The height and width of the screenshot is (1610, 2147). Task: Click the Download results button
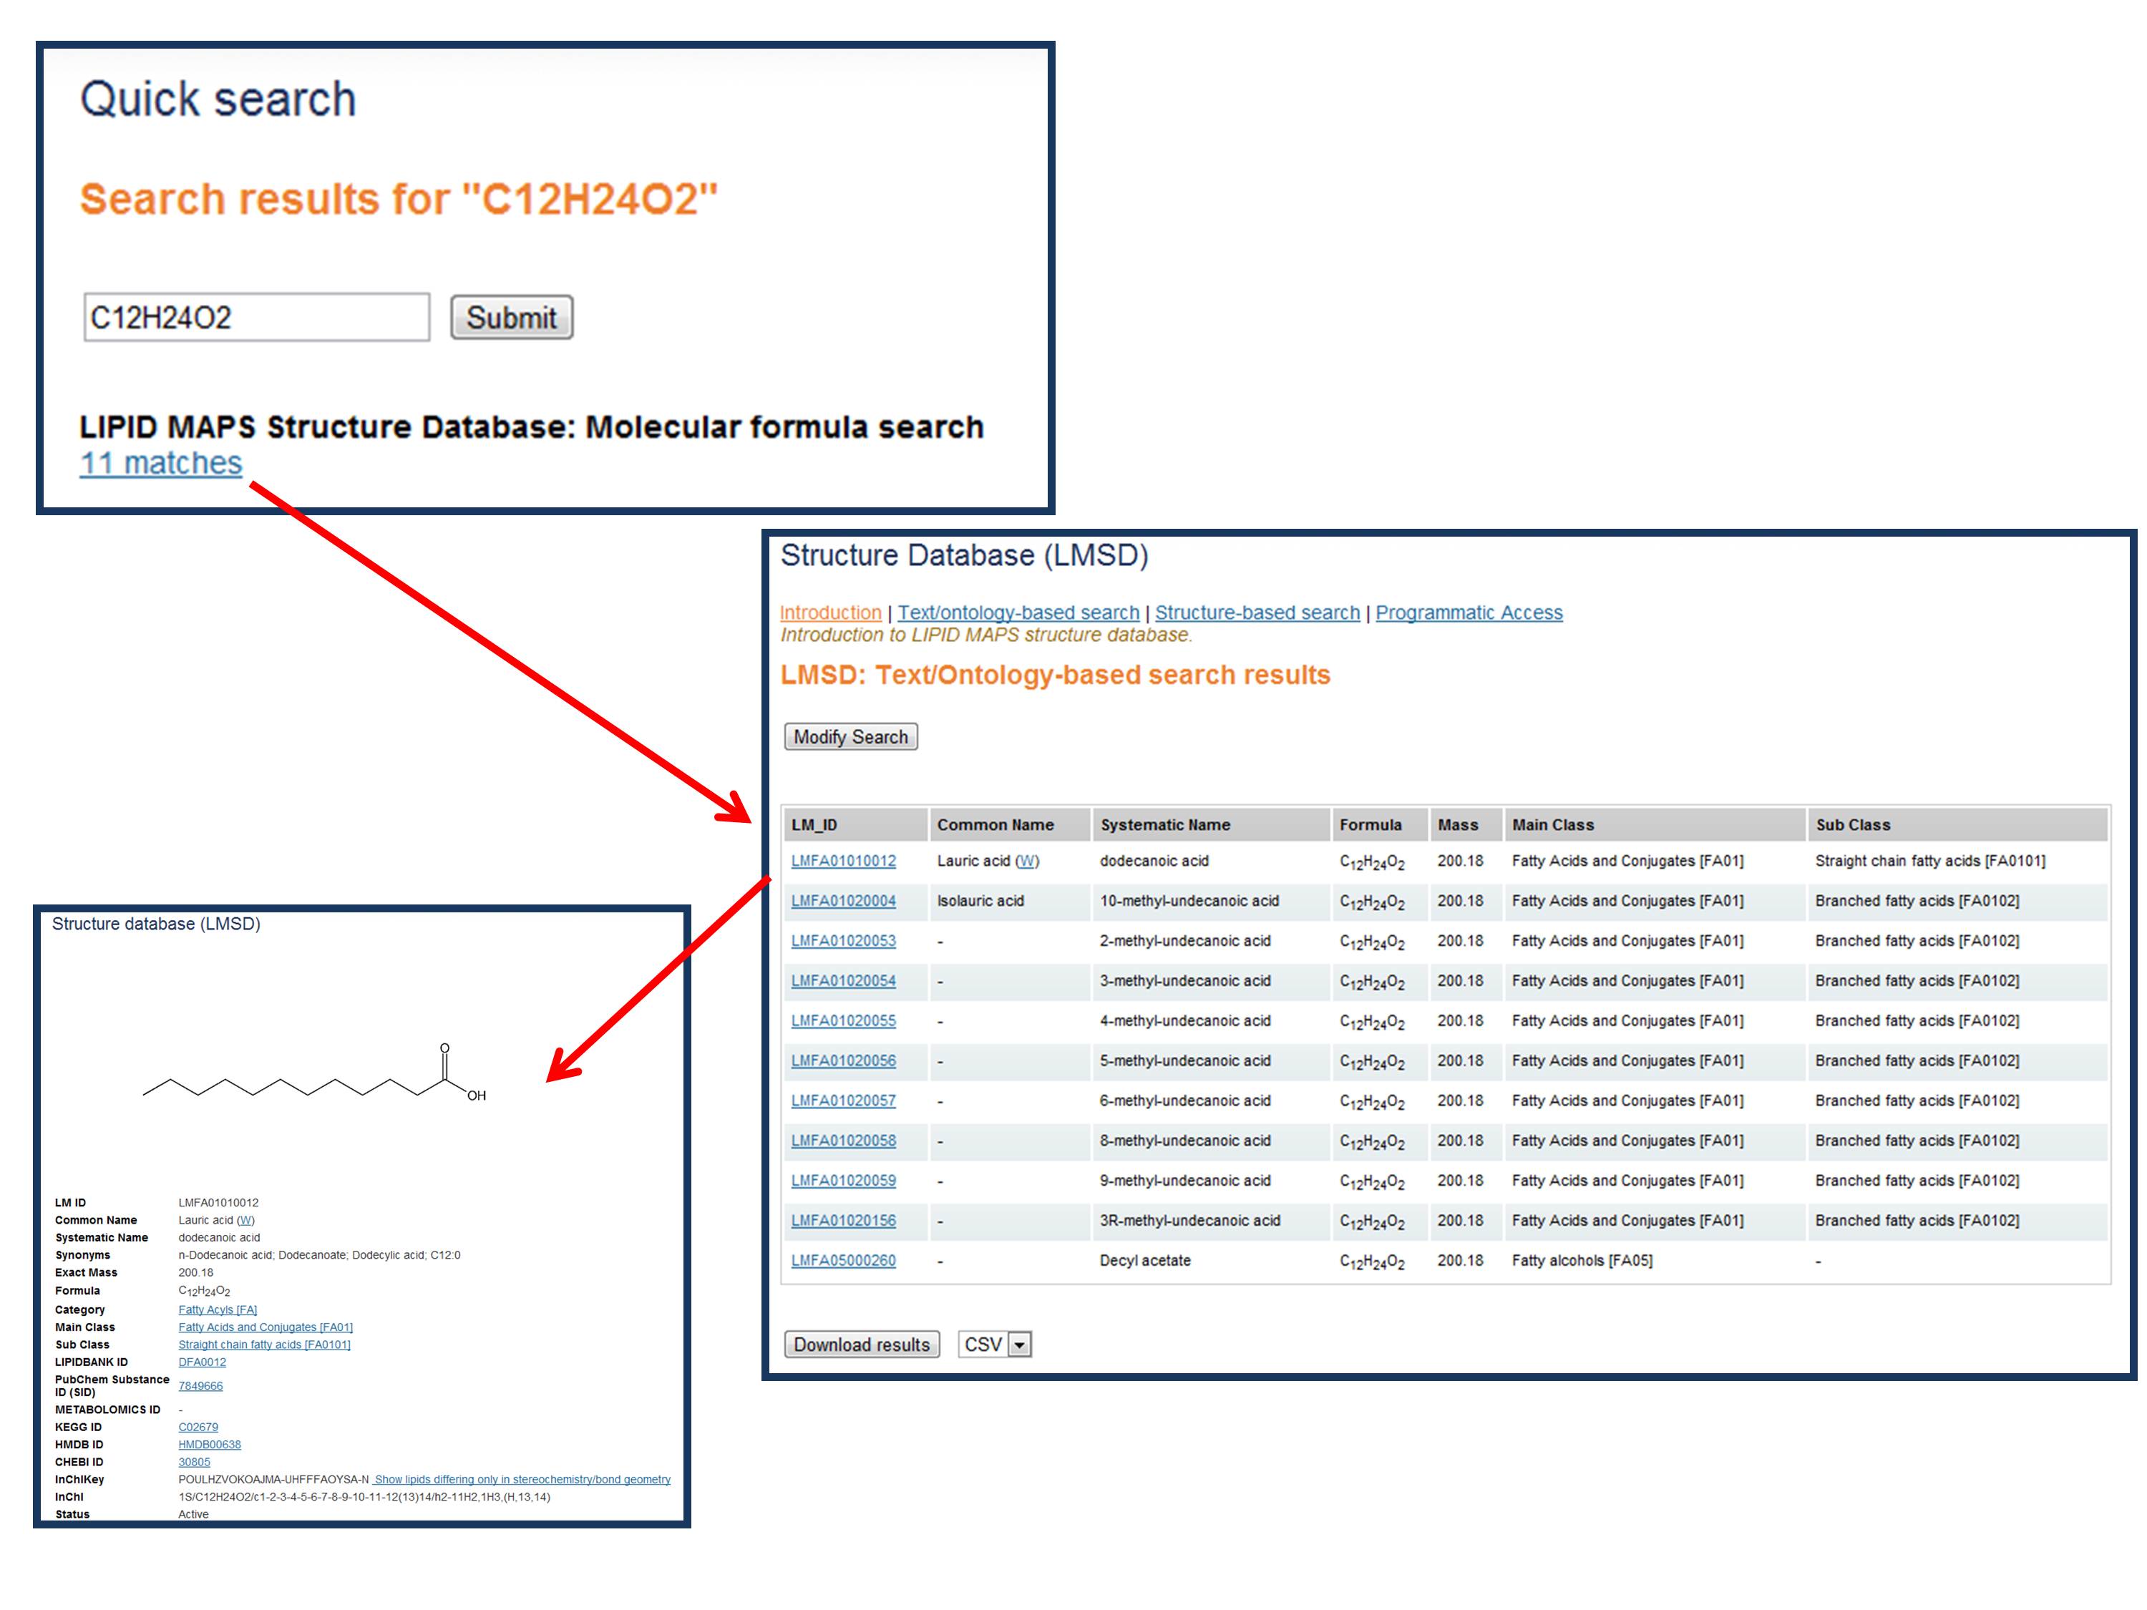click(x=861, y=1344)
